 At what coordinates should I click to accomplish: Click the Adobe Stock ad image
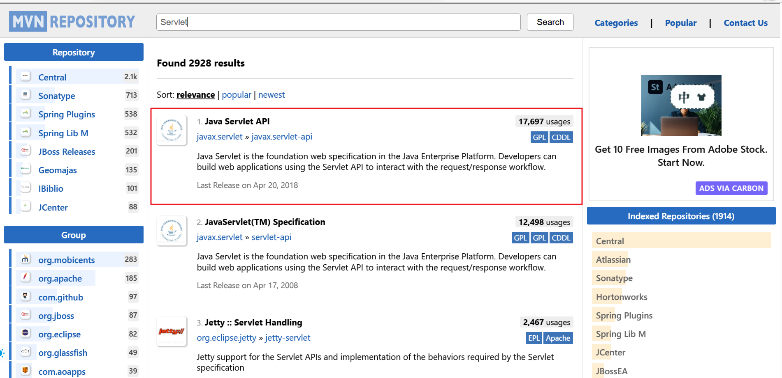681,105
